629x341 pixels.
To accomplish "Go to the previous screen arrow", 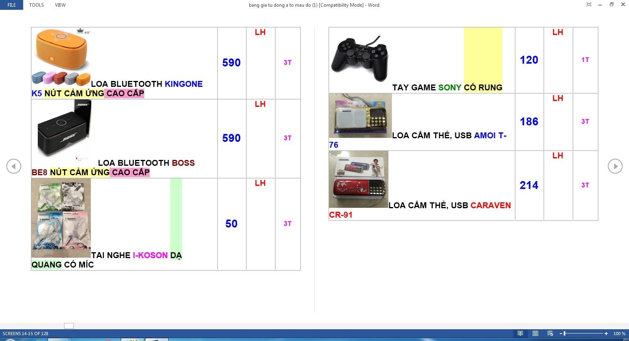I will (14, 166).
